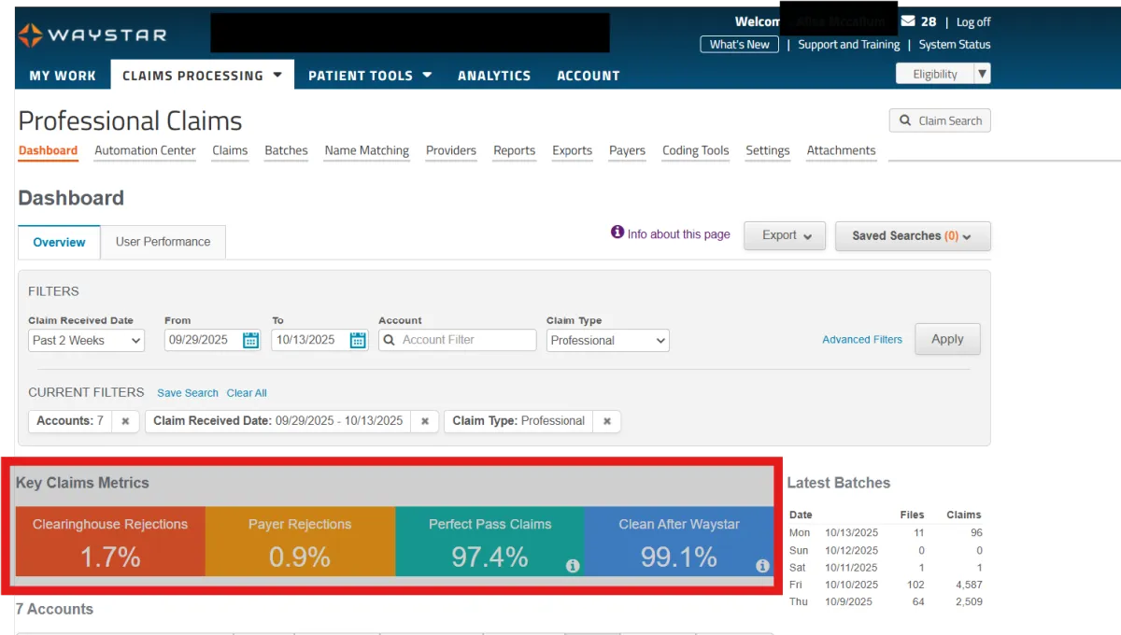The width and height of the screenshot is (1121, 635).
Task: Open the Advanced Filters link
Action: coord(861,340)
